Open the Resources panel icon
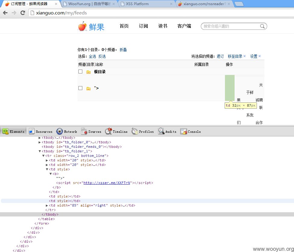The image size is (294, 252). click(32, 132)
